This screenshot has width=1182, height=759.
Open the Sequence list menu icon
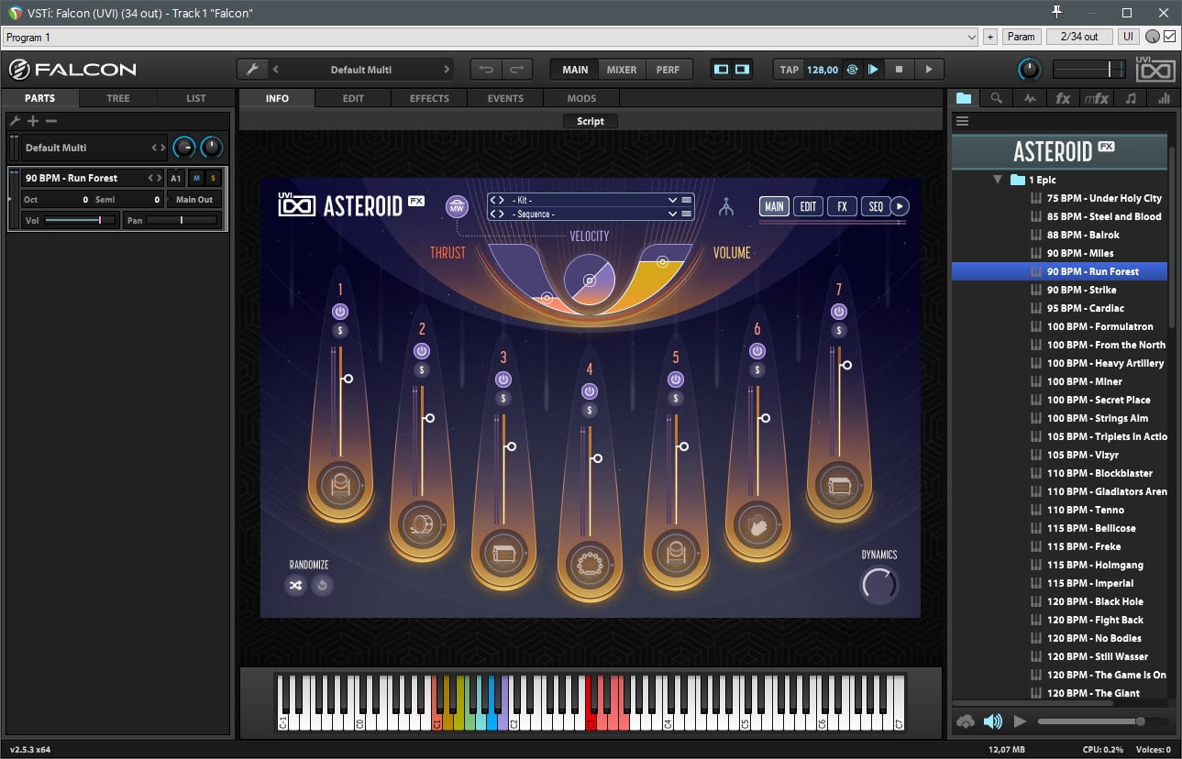688,214
